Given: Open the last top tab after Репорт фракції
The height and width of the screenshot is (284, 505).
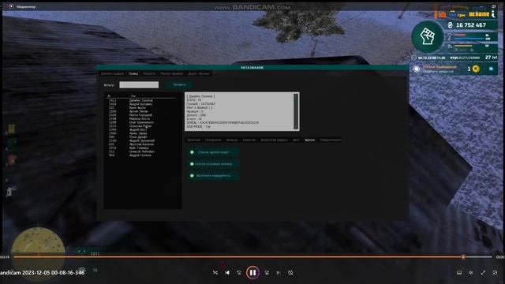Looking at the screenshot, I should click(x=199, y=73).
